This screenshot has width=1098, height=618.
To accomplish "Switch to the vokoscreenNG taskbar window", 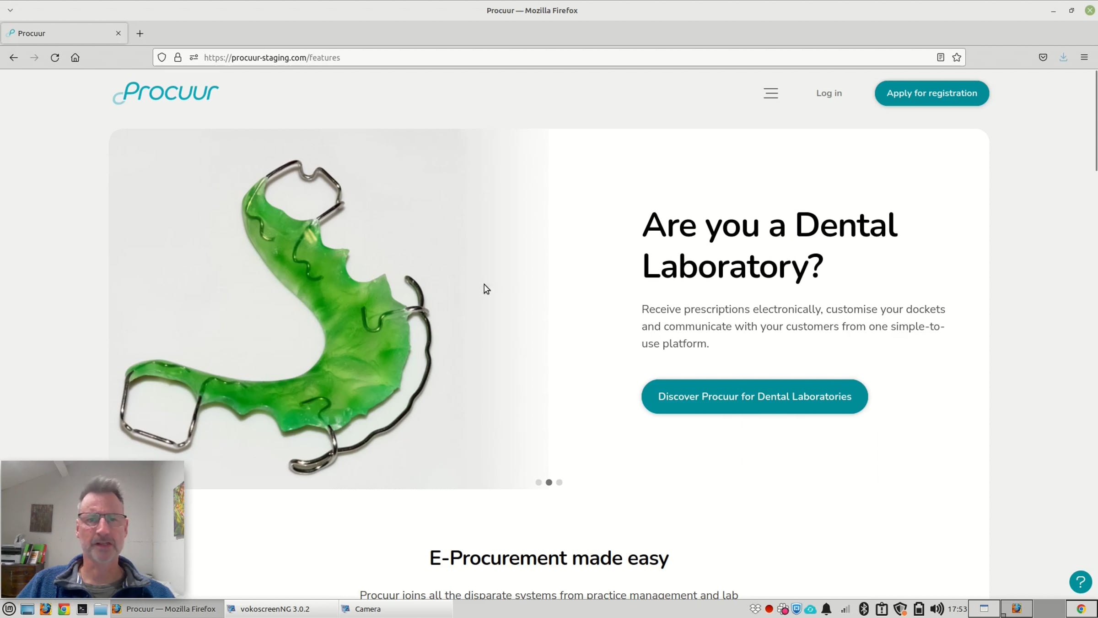I will coord(274,609).
